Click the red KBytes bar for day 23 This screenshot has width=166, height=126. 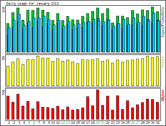point(117,107)
